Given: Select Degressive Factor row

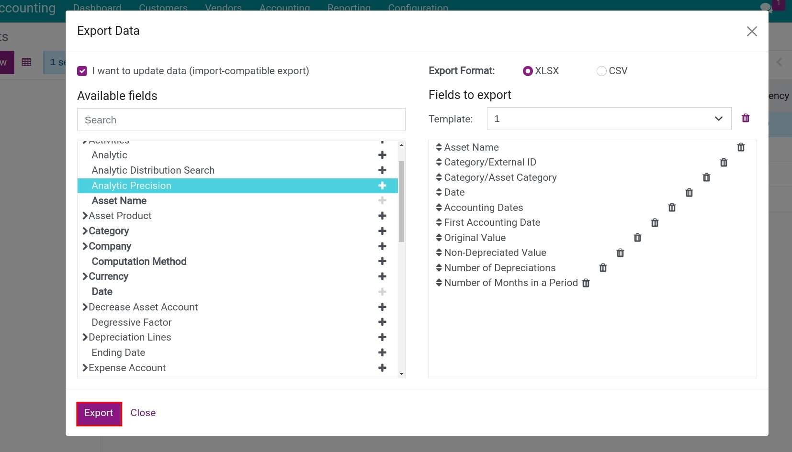Looking at the screenshot, I should coord(238,322).
